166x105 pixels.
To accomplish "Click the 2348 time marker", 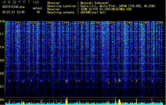I will coord(128,22).
